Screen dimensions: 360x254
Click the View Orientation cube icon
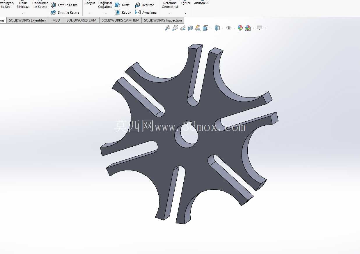pyautogui.click(x=205, y=28)
